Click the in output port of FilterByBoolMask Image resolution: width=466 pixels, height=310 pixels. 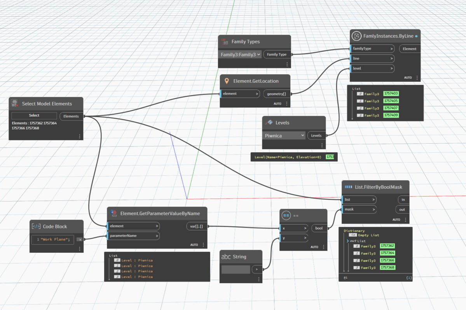coord(403,200)
